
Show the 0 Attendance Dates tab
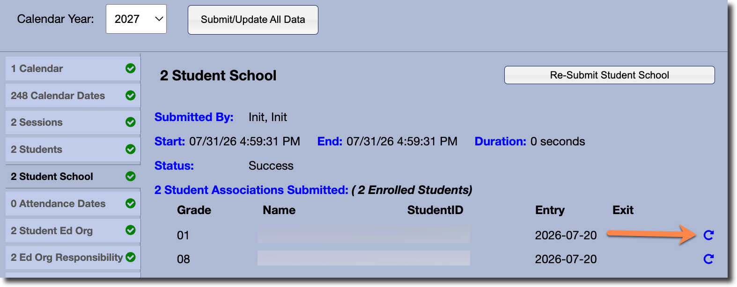73,204
